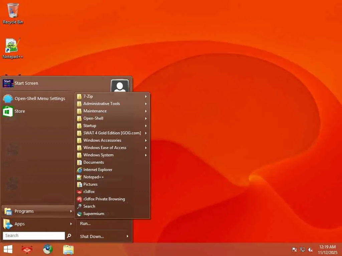Expand the Shut Down options arrow

[127, 236]
